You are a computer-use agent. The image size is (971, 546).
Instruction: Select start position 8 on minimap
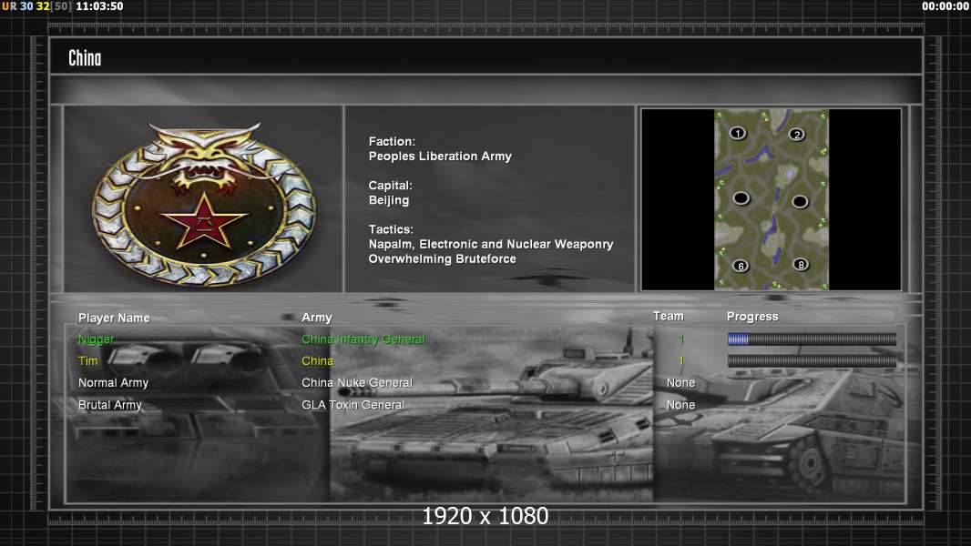click(x=800, y=265)
